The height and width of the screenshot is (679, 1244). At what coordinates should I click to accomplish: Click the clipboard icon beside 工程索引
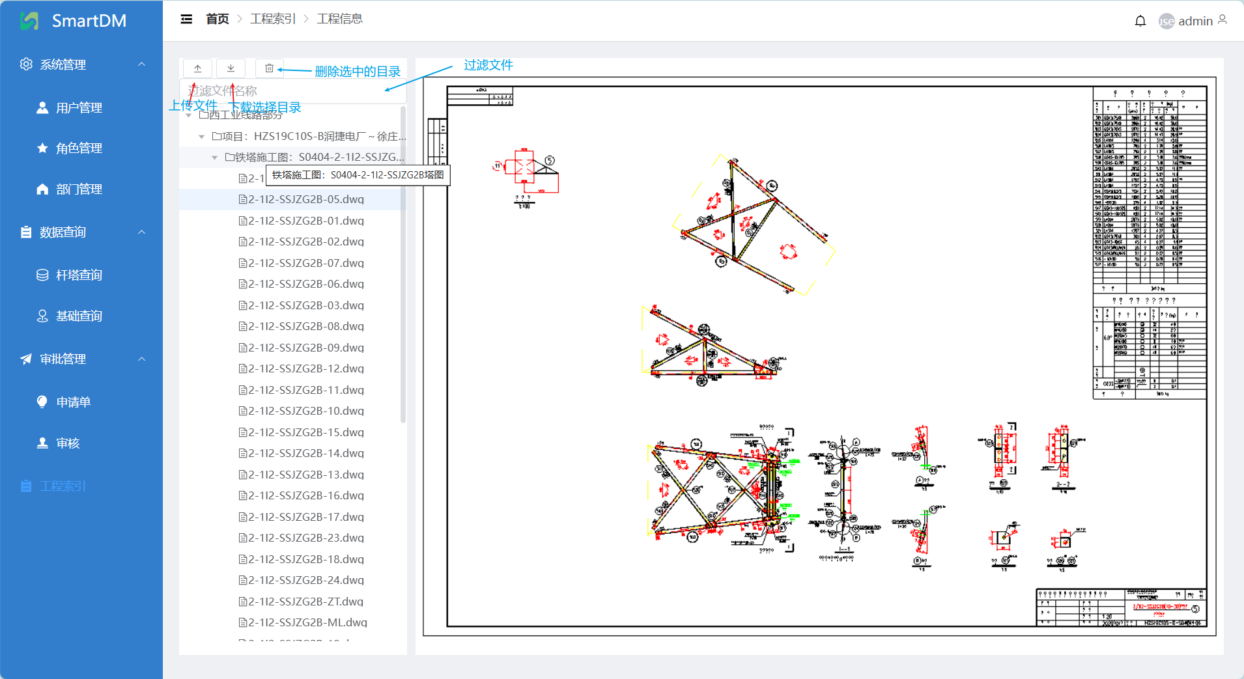(26, 486)
